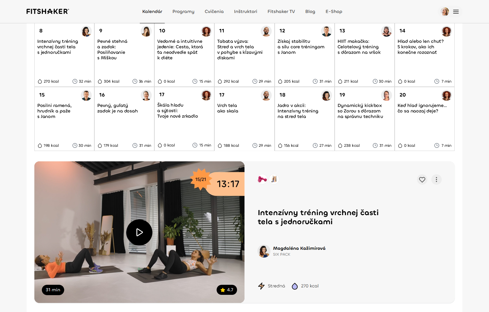This screenshot has height=312, width=489.
Task: Open the Blog page
Action: point(310,11)
